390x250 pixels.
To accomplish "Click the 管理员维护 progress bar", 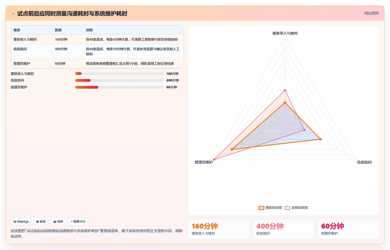I will [x=119, y=87].
